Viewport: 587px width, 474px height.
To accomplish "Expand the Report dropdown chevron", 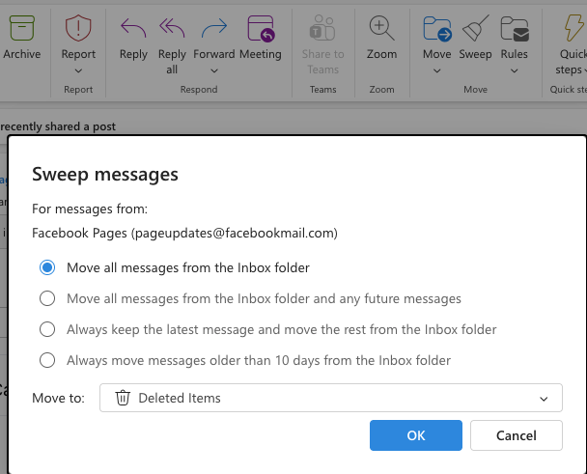I will click(78, 70).
